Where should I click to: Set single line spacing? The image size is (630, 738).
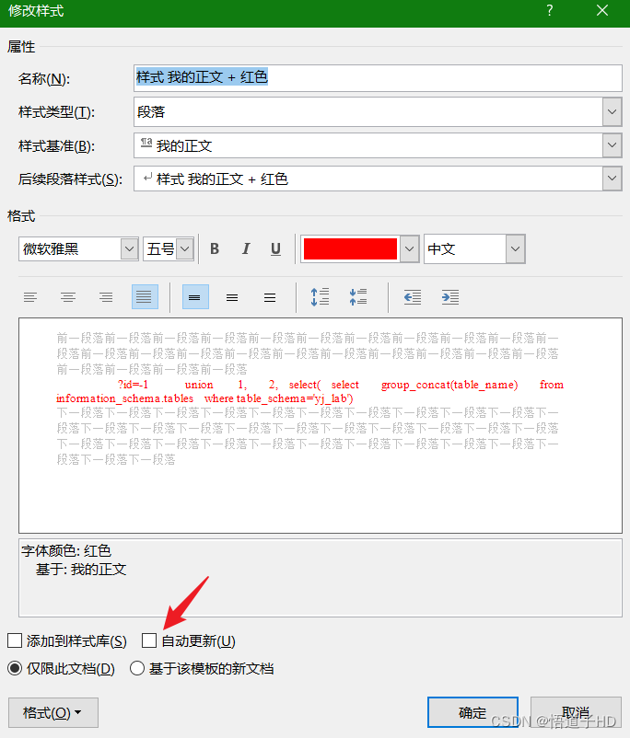(195, 297)
